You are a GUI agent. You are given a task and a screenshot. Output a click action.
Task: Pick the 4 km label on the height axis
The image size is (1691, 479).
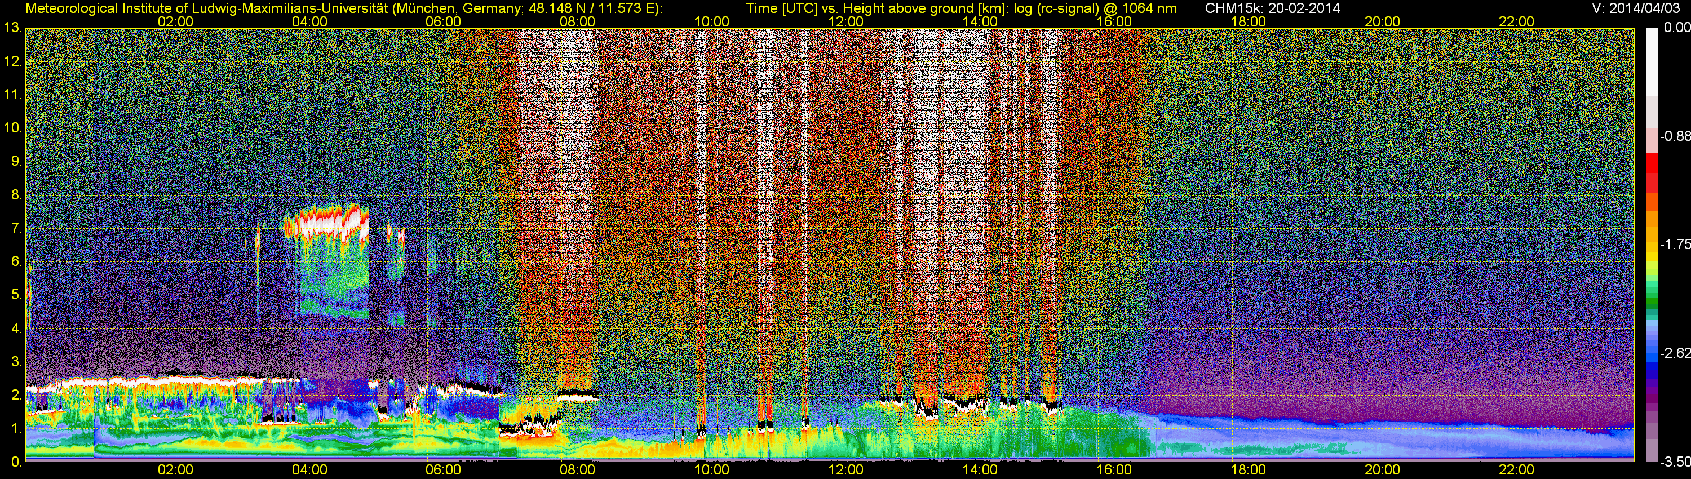click(x=16, y=328)
